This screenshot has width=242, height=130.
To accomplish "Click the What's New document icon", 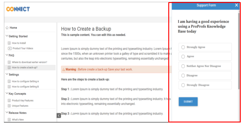I will (9, 119).
